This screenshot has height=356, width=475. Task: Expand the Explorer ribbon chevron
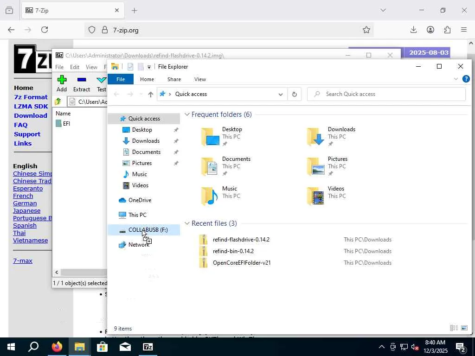point(456,79)
